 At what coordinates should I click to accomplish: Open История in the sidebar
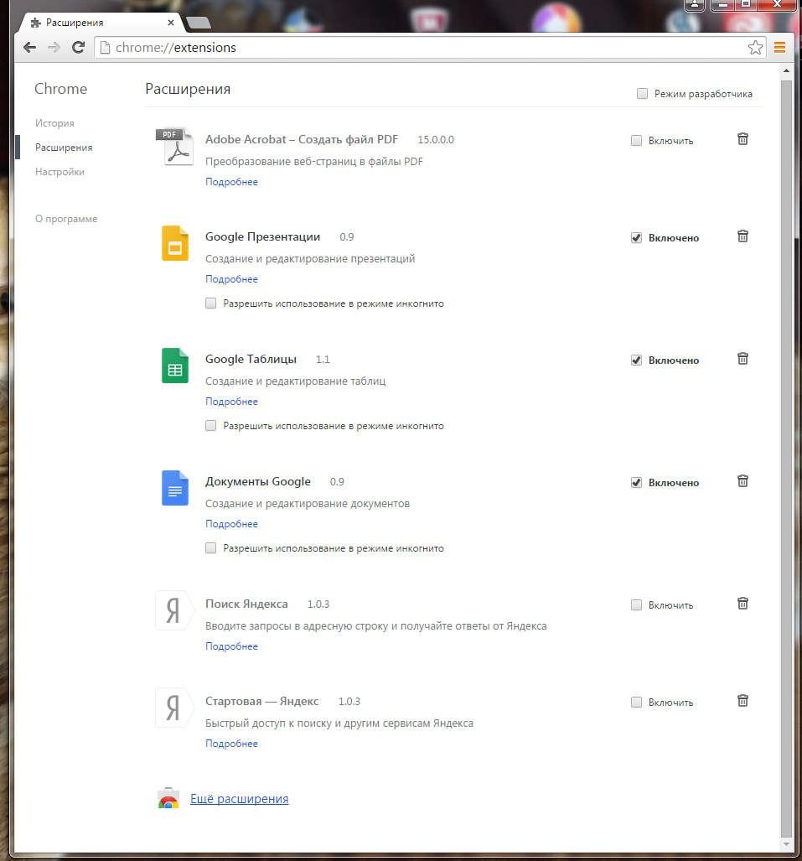(54, 123)
